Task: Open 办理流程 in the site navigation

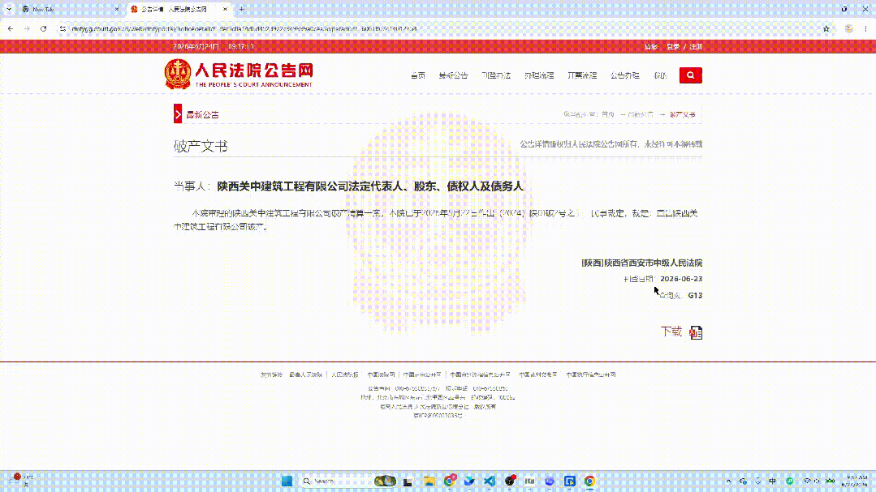Action: [x=539, y=75]
